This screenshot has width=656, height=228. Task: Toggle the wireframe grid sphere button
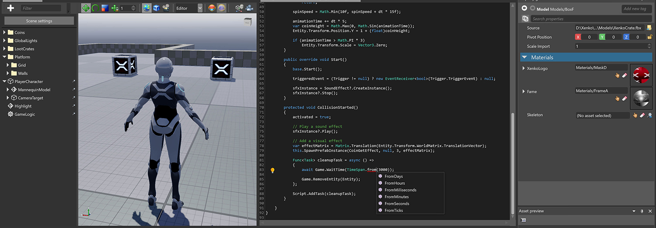(x=222, y=8)
